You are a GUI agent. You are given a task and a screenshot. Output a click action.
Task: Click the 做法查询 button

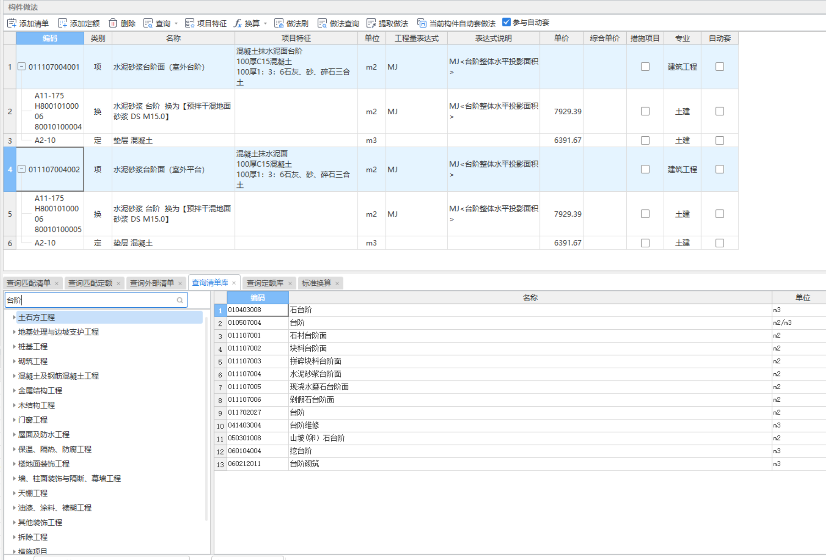(x=338, y=23)
